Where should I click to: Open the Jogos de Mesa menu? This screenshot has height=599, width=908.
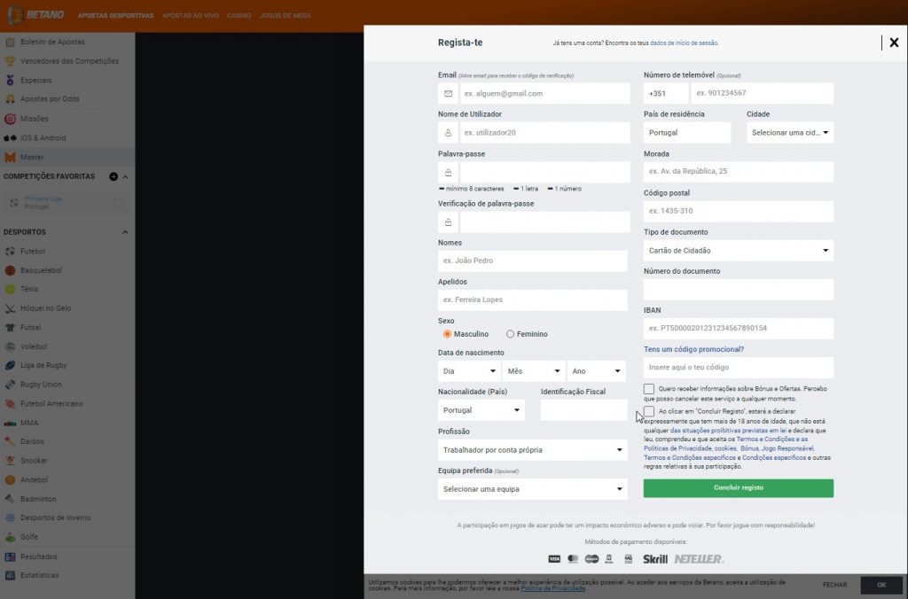(x=286, y=16)
